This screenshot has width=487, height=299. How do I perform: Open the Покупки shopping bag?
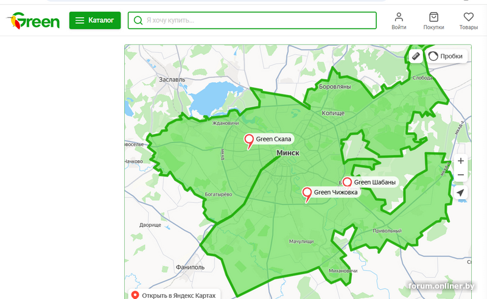[x=433, y=21]
